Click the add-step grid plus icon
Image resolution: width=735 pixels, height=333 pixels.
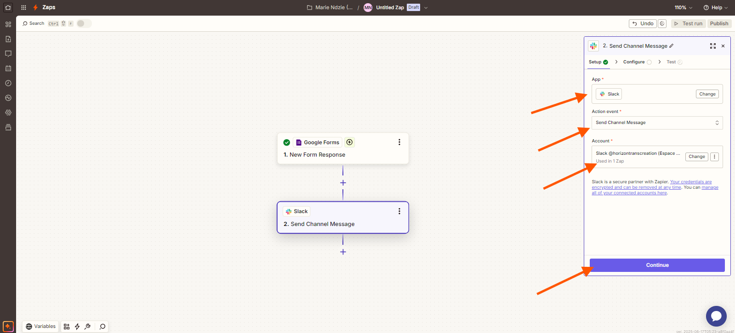click(67, 327)
